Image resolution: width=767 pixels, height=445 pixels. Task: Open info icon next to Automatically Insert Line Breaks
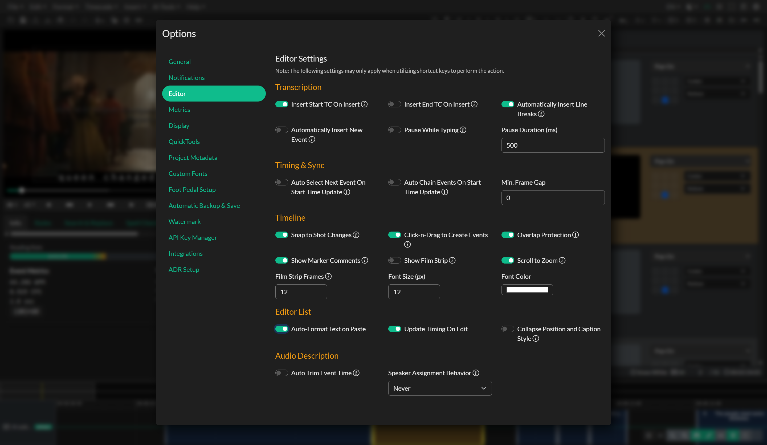[x=541, y=114]
